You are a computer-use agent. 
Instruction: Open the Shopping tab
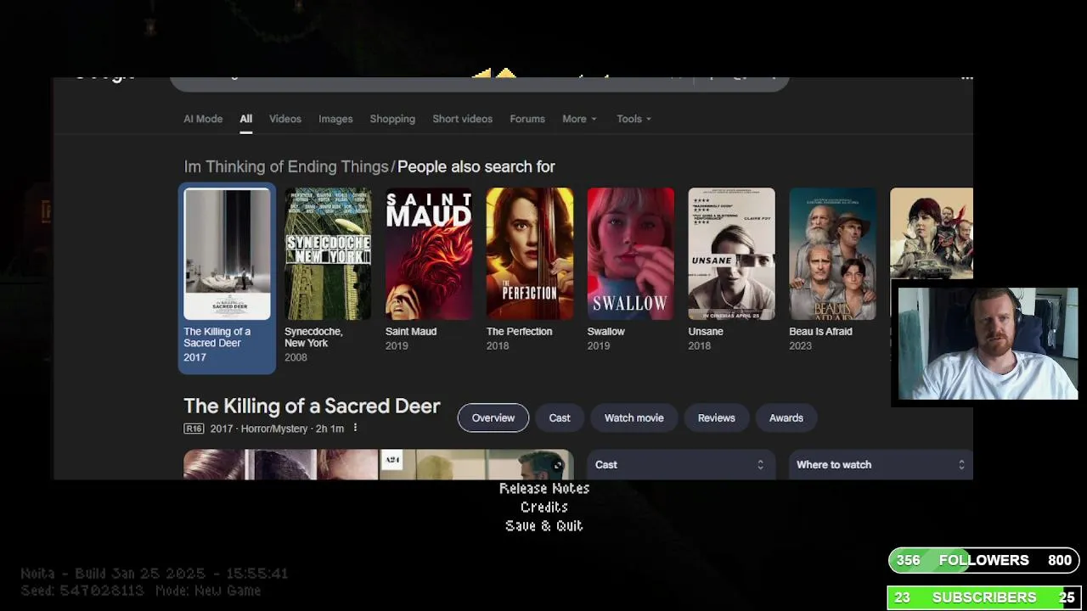pos(392,119)
